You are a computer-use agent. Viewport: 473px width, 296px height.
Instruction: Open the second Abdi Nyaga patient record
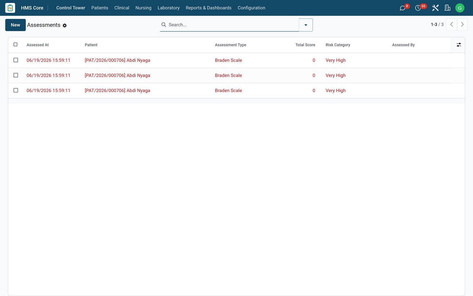pyautogui.click(x=117, y=75)
